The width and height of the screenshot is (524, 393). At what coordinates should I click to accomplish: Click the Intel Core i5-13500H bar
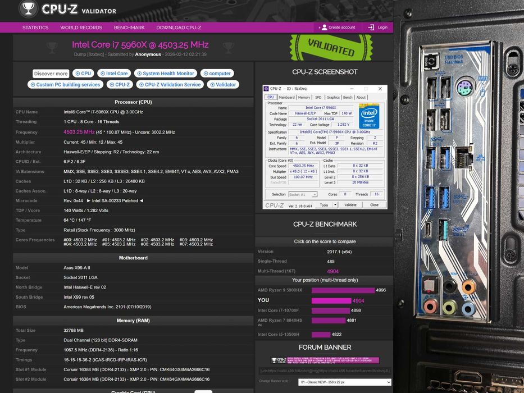pos(321,334)
